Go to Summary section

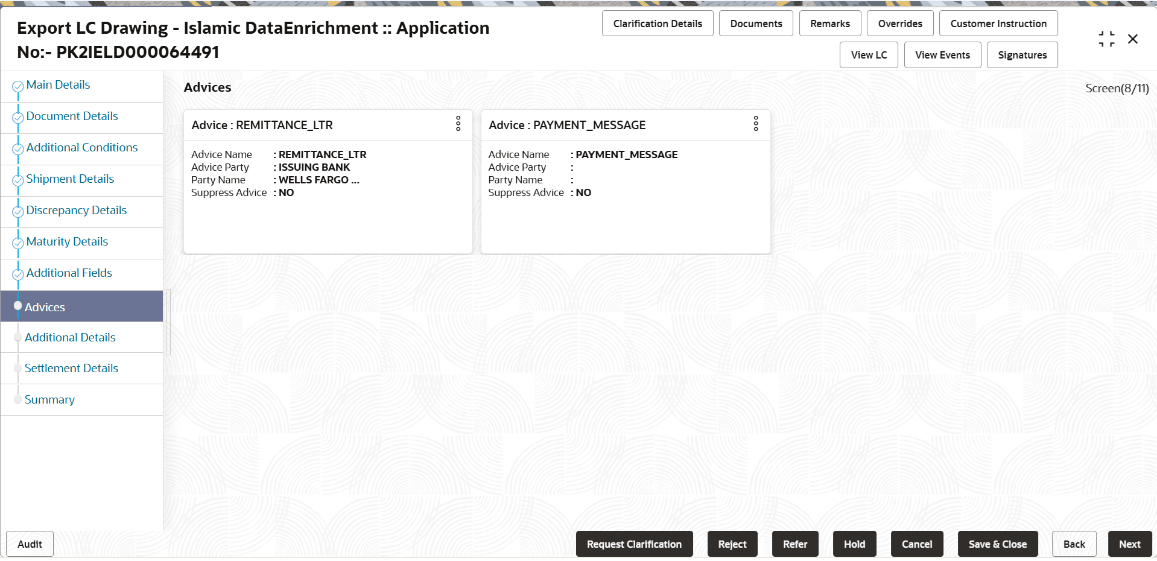click(49, 400)
